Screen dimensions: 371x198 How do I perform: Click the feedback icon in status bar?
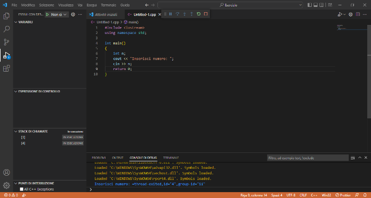[357, 195]
